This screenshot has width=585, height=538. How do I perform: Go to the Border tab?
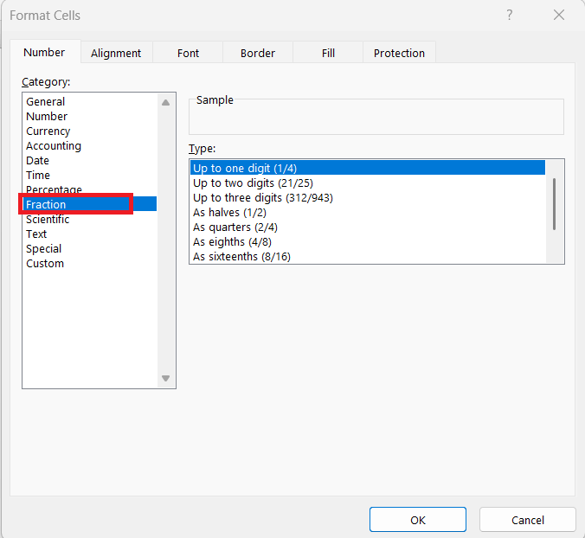[258, 53]
